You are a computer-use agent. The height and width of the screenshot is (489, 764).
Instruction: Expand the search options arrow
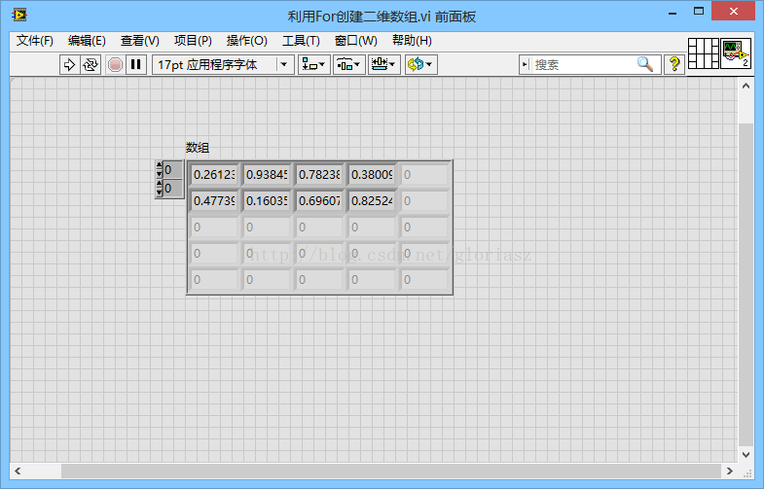[525, 64]
